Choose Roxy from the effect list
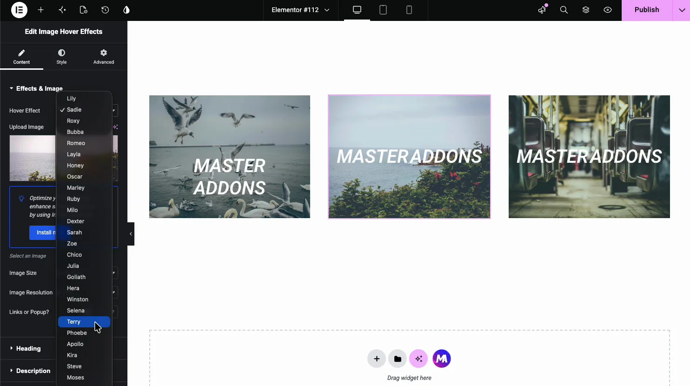 pos(84,121)
